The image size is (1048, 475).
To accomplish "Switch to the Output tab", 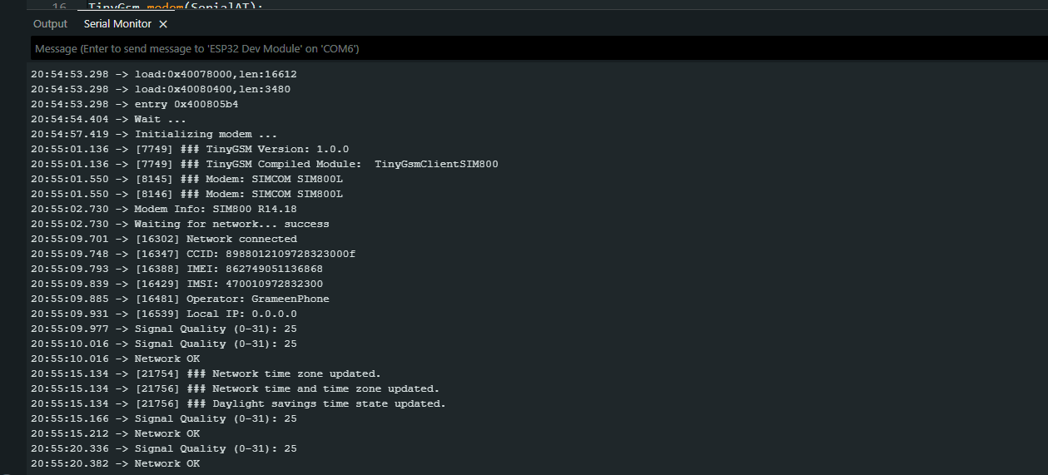I will [50, 24].
